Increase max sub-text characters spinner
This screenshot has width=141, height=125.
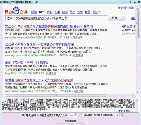[76, 115]
